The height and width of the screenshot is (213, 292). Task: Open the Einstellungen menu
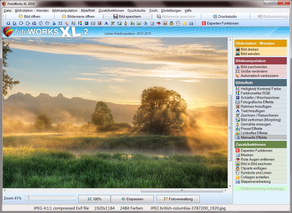pos(171,11)
